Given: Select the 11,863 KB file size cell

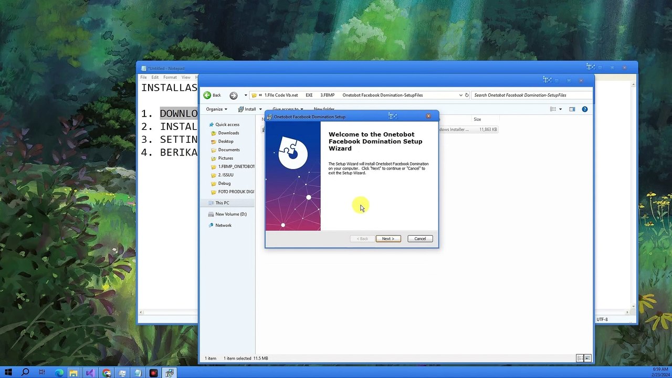Looking at the screenshot, I should [488, 129].
